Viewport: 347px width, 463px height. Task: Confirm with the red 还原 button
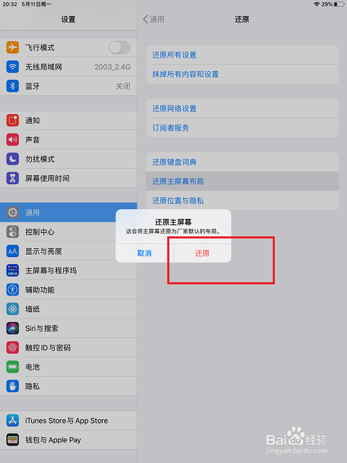202,253
